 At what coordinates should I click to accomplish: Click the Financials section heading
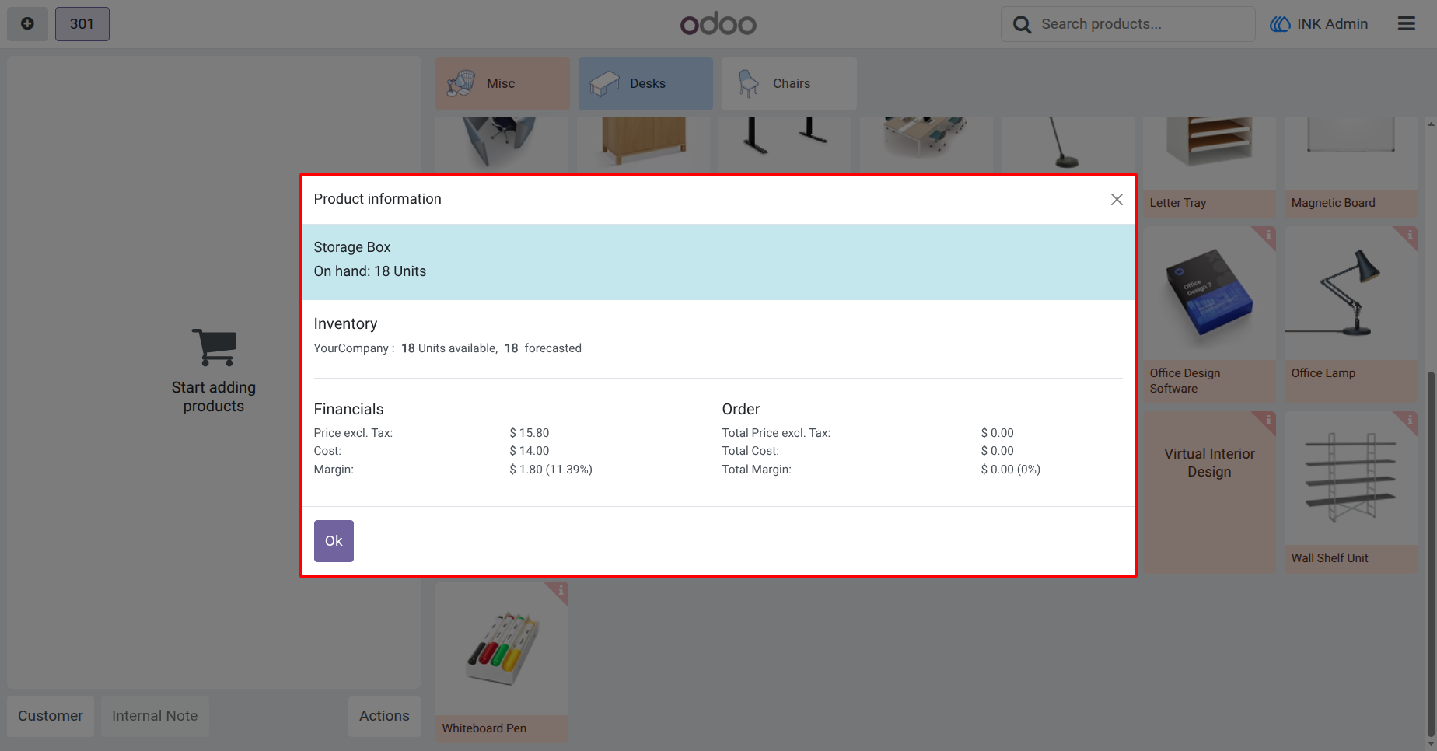coord(349,410)
